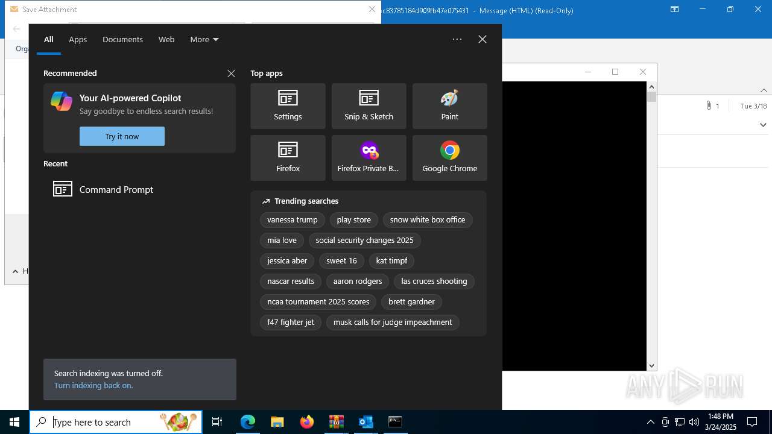Viewport: 772px width, 434px height.
Task: Switch to Command Prompt on taskbar
Action: 395,422
